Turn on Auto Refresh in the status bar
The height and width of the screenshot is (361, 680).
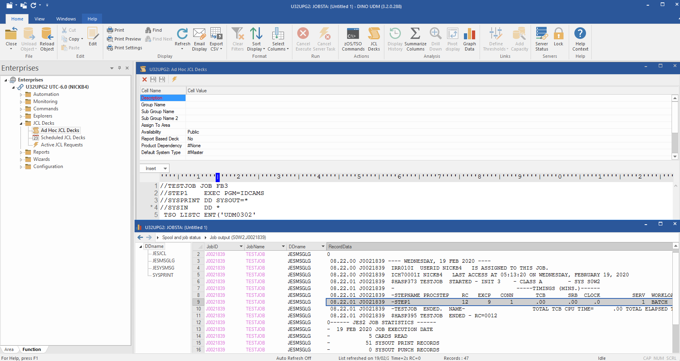pyautogui.click(x=294, y=358)
